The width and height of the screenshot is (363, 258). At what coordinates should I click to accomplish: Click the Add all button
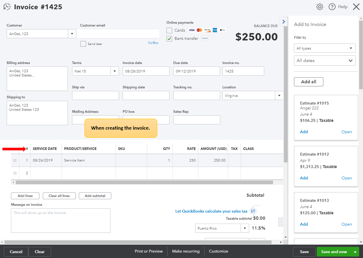pos(308,82)
